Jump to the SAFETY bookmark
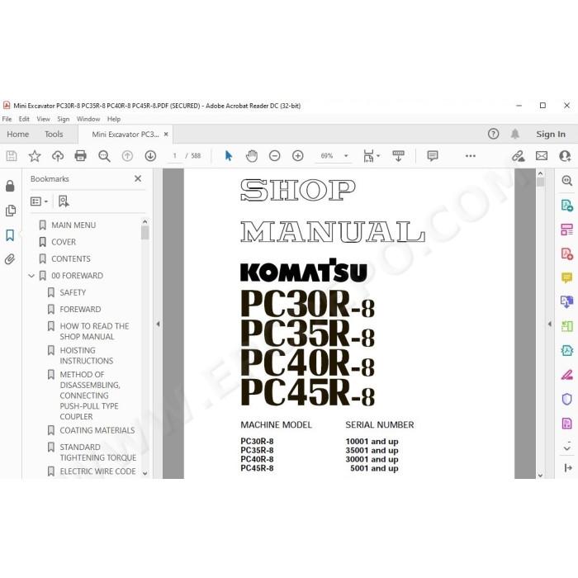This screenshot has width=578, height=578. [73, 292]
